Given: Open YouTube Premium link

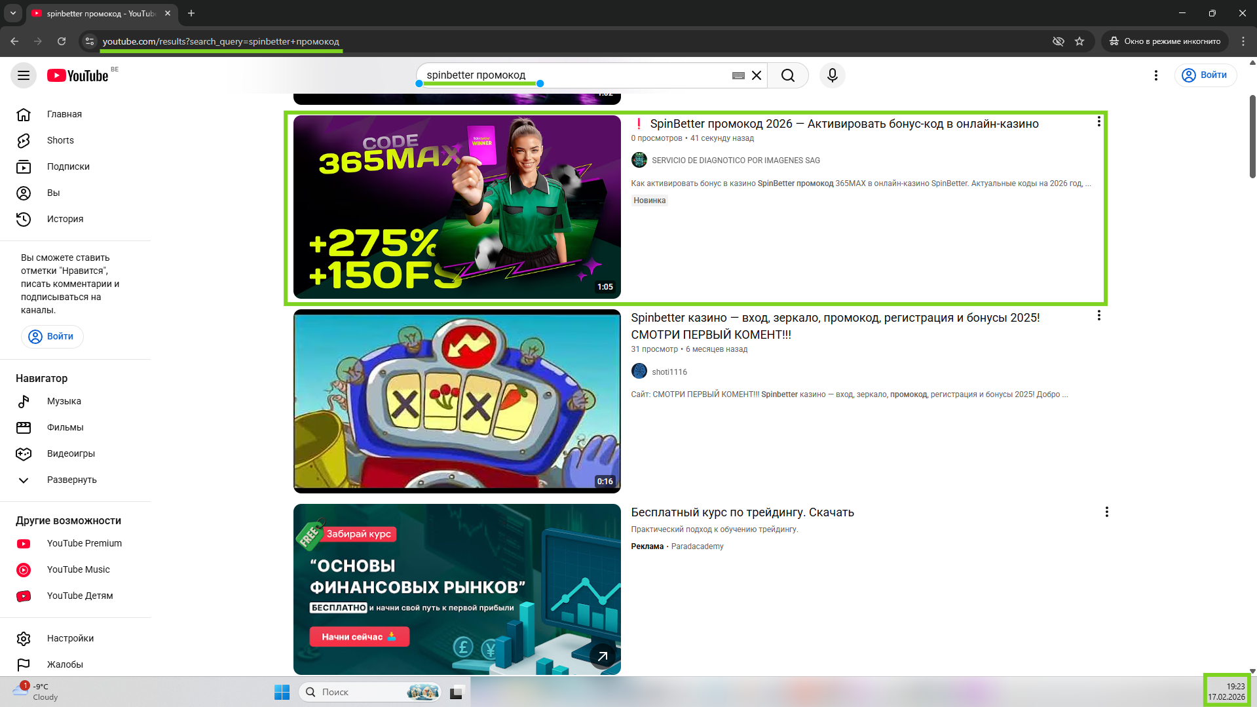Looking at the screenshot, I should (x=75, y=543).
